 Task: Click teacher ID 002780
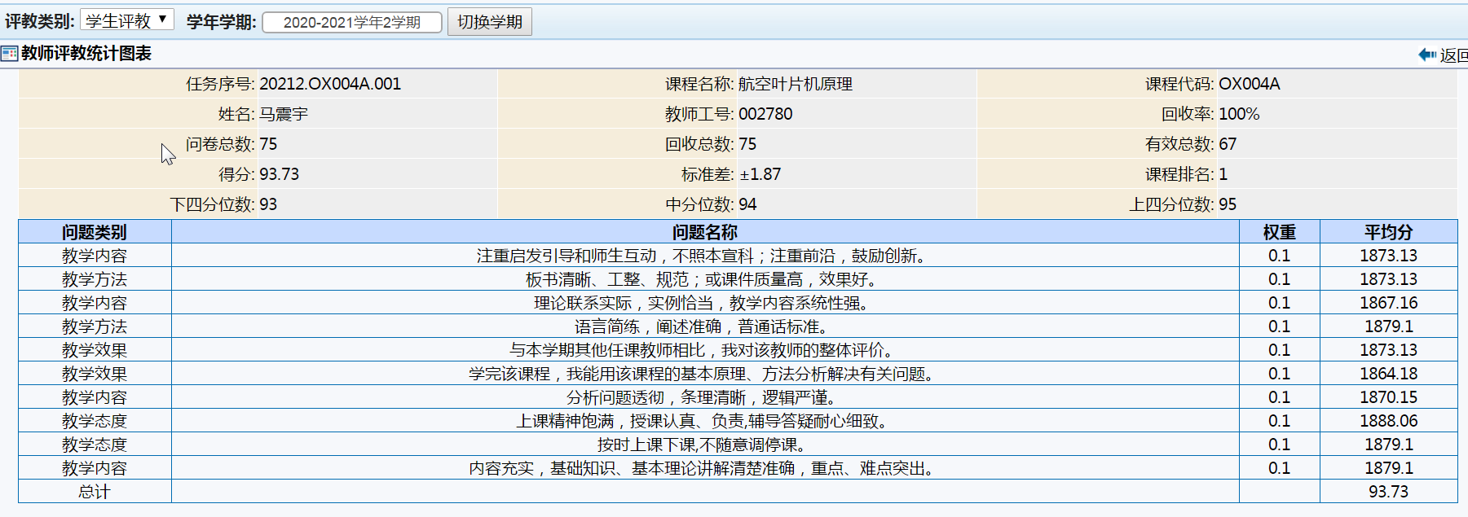(765, 114)
